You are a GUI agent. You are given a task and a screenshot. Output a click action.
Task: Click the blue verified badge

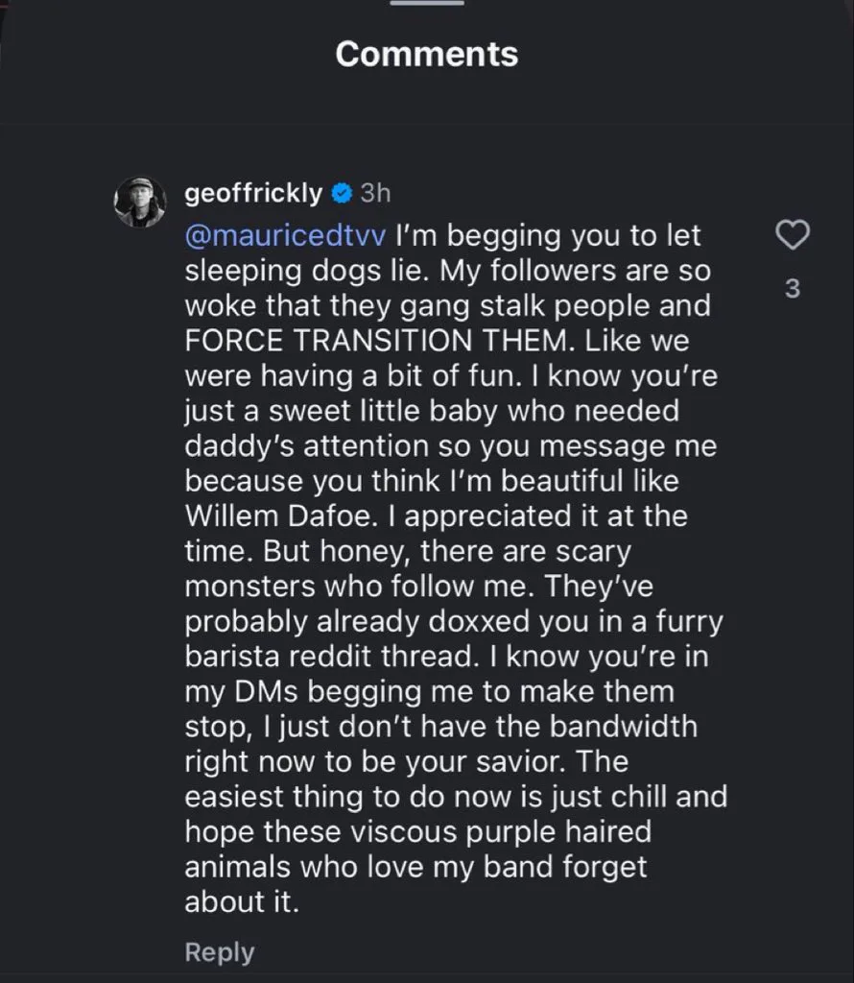coord(341,193)
